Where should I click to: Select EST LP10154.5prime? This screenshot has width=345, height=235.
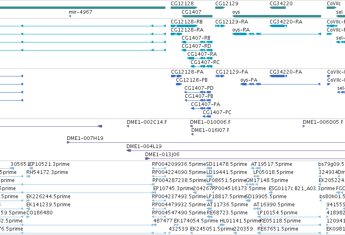277,213
